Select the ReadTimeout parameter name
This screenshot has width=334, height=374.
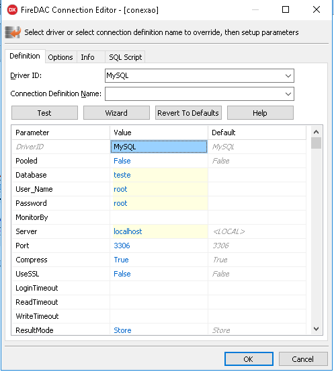pyautogui.click(x=37, y=302)
